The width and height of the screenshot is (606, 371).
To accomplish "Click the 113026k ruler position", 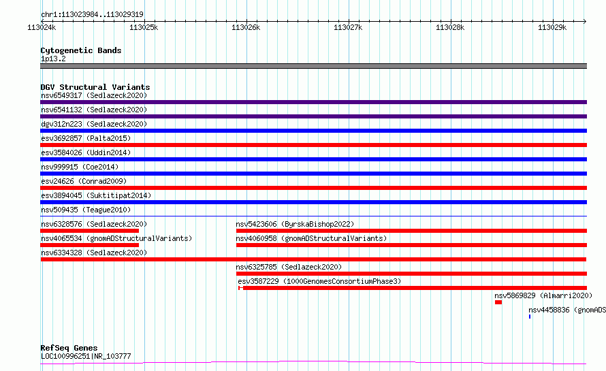I will pyautogui.click(x=246, y=27).
